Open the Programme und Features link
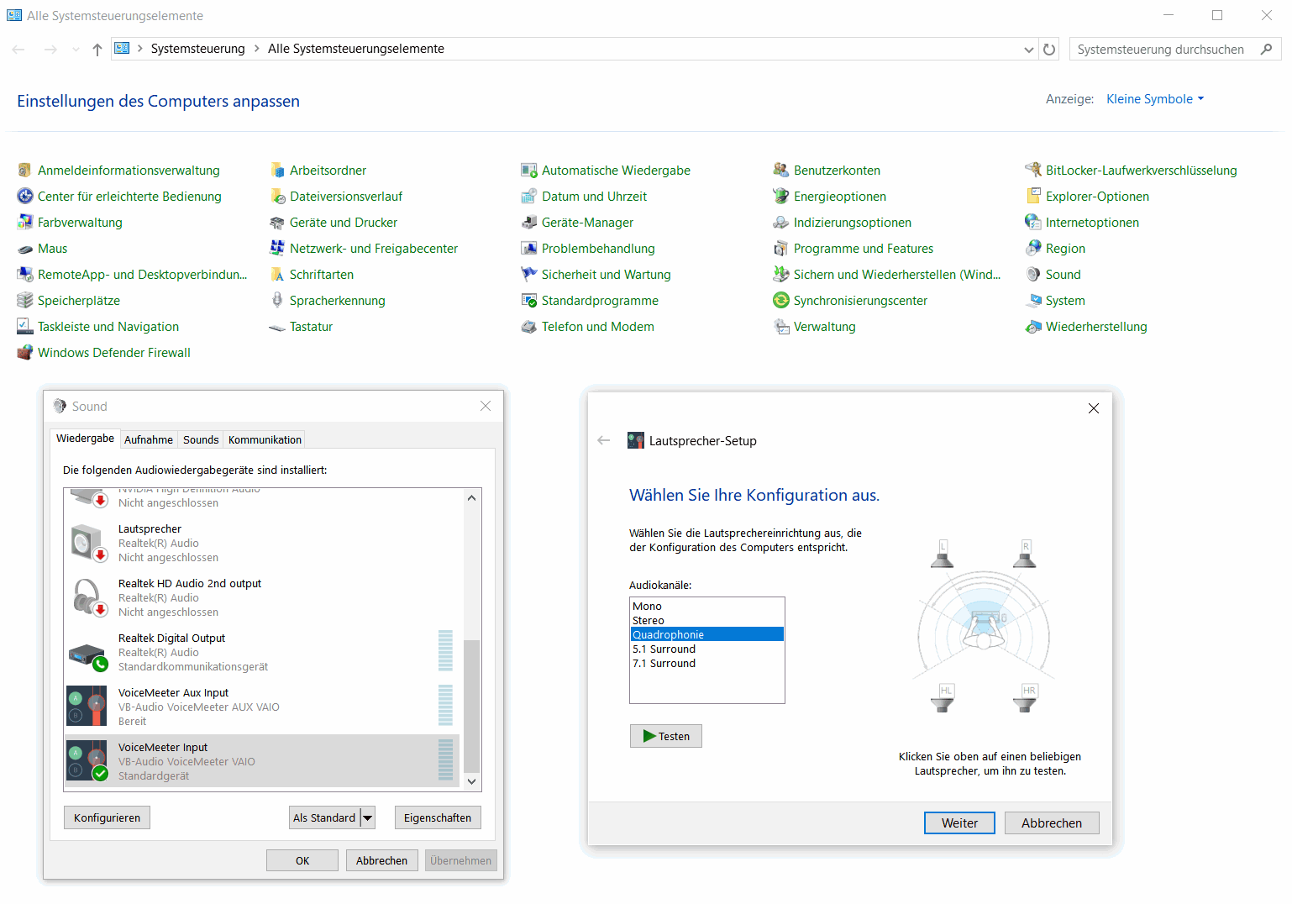Viewport: 1292px width, 904px height. coord(864,249)
